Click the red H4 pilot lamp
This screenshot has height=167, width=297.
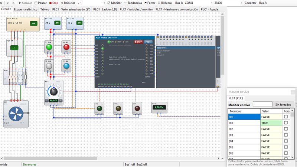[x=137, y=108]
